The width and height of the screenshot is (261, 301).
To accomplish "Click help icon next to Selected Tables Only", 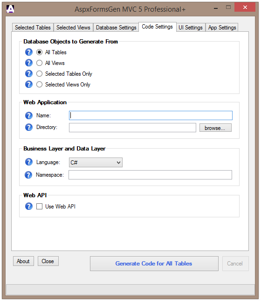I will coord(29,73).
